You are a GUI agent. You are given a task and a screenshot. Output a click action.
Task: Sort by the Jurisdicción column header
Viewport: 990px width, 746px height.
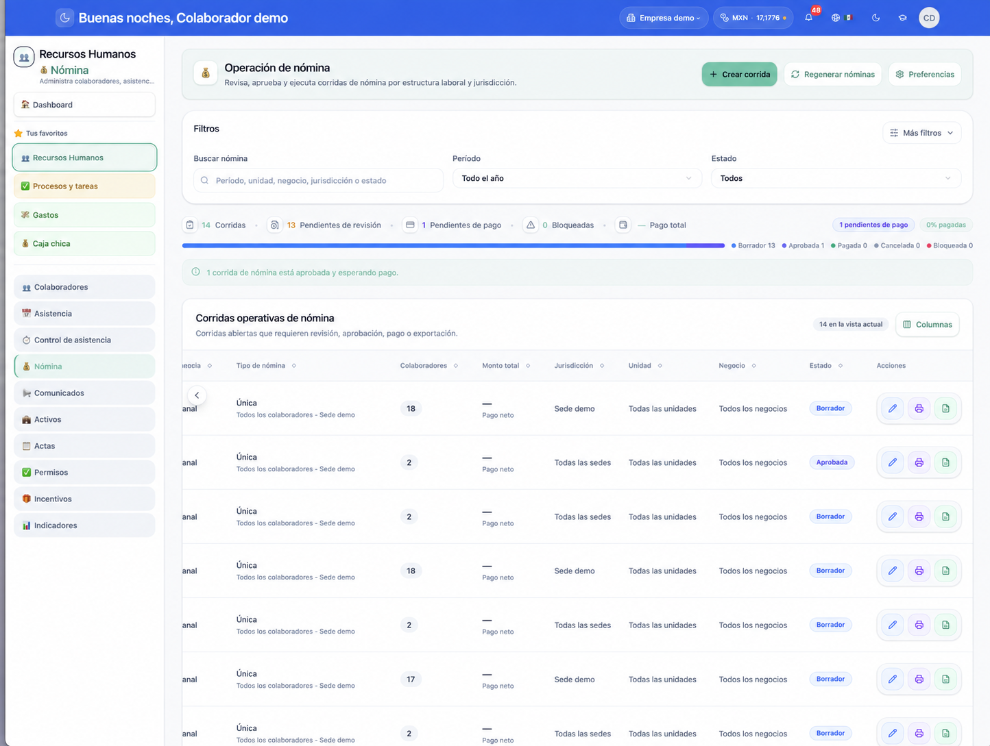(x=579, y=366)
